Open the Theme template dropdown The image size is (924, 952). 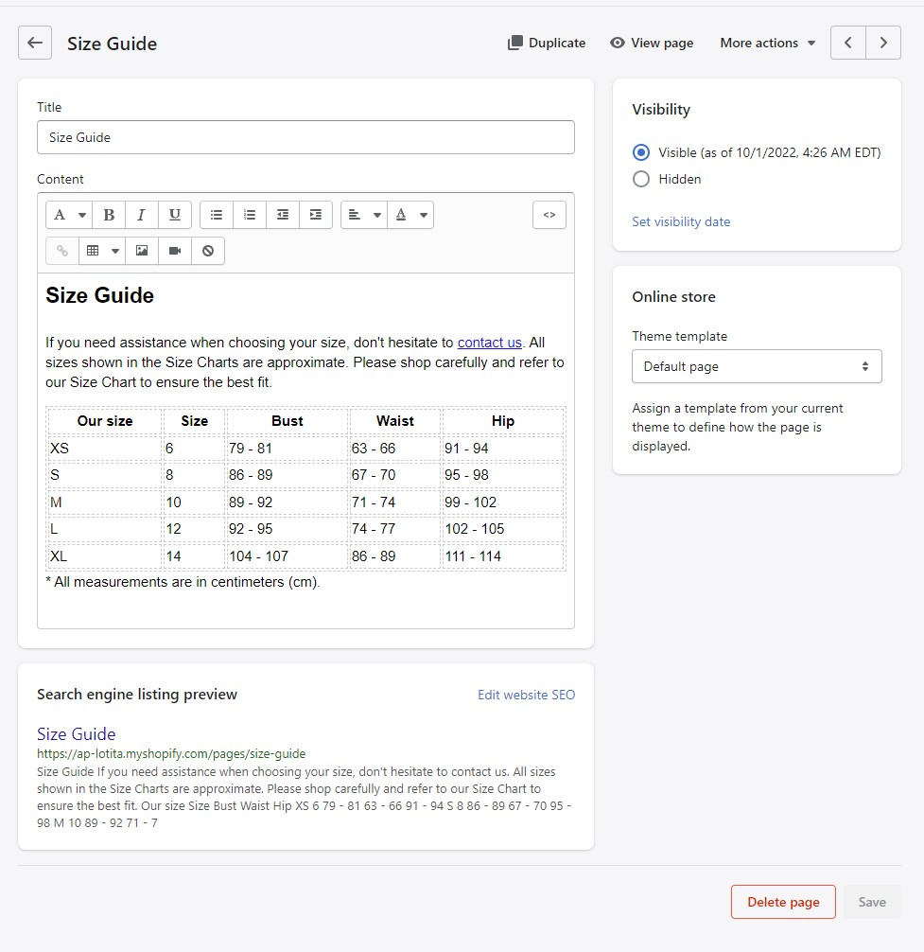(x=757, y=366)
